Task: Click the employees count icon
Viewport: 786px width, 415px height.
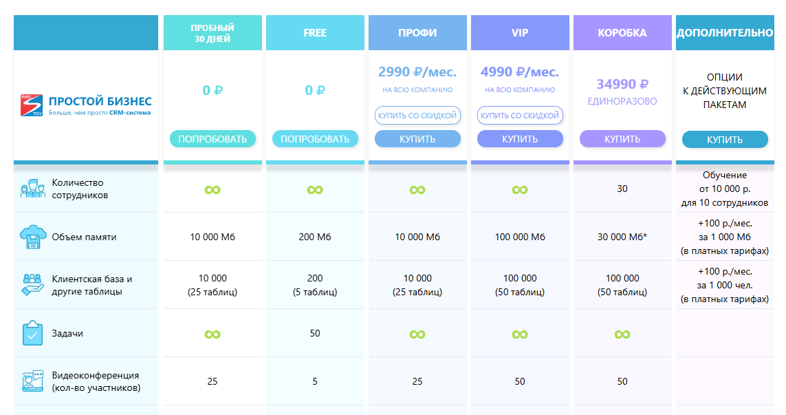Action: pos(32,189)
